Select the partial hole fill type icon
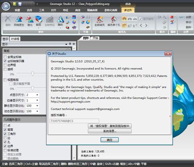 [129, 25]
